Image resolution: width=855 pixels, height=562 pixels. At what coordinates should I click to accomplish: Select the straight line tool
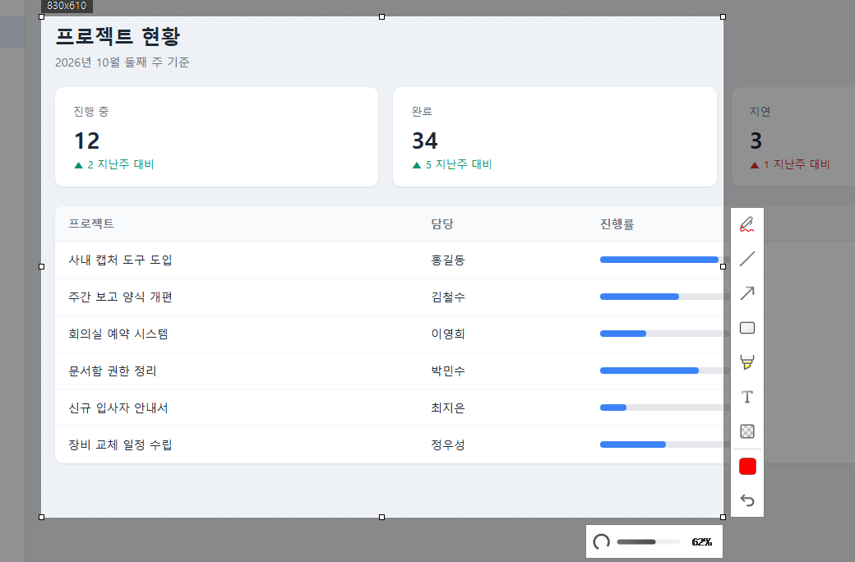747,259
